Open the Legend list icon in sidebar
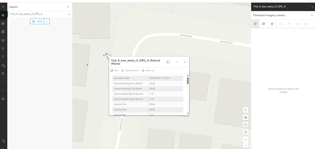Screen dimensions: 315x149 [x=3, y=48]
